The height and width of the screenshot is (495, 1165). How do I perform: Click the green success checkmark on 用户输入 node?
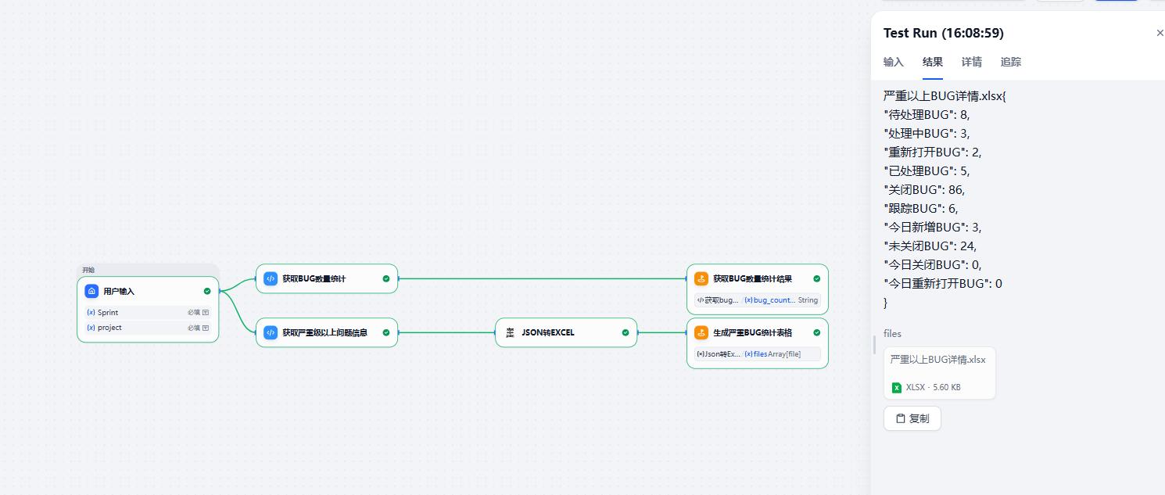[207, 291]
